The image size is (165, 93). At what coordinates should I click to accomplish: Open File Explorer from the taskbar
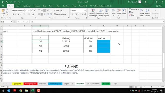pyautogui.click(x=27, y=91)
